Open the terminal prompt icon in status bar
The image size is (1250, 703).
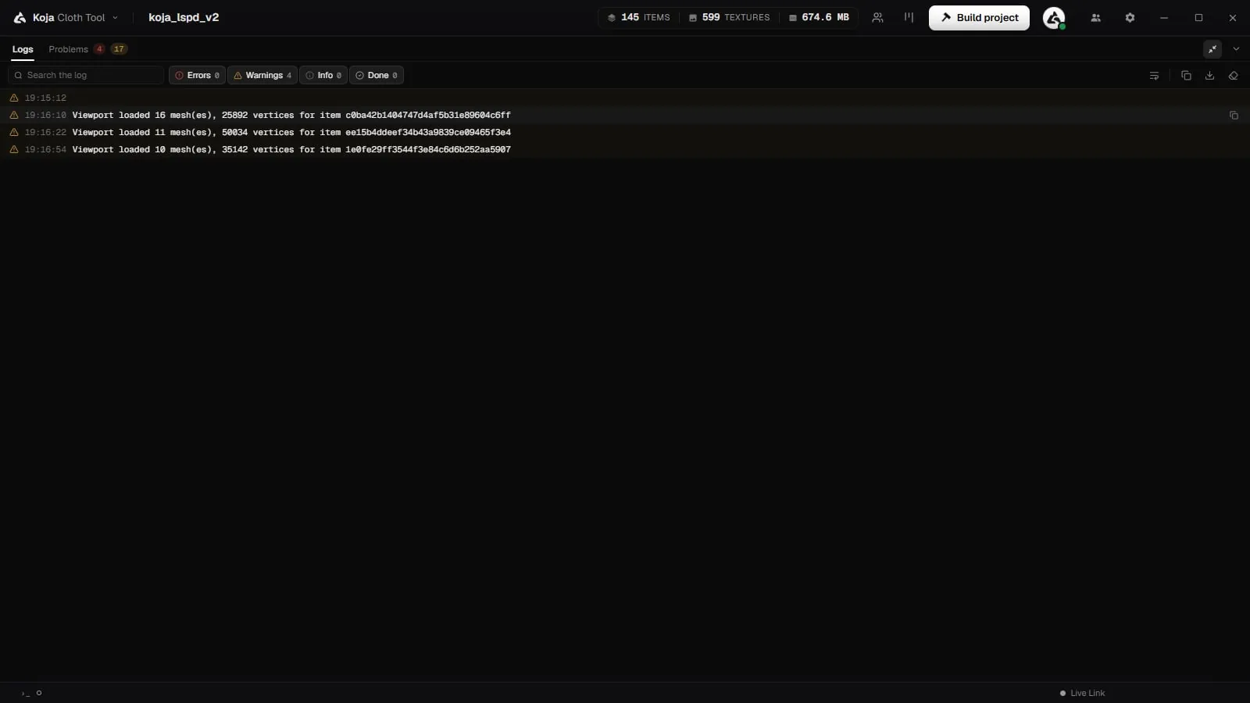tap(25, 693)
